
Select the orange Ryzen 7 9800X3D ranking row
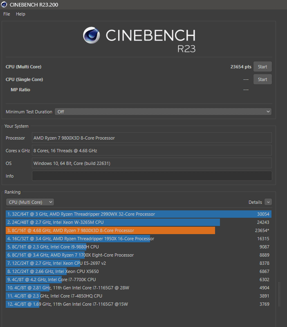139,230
